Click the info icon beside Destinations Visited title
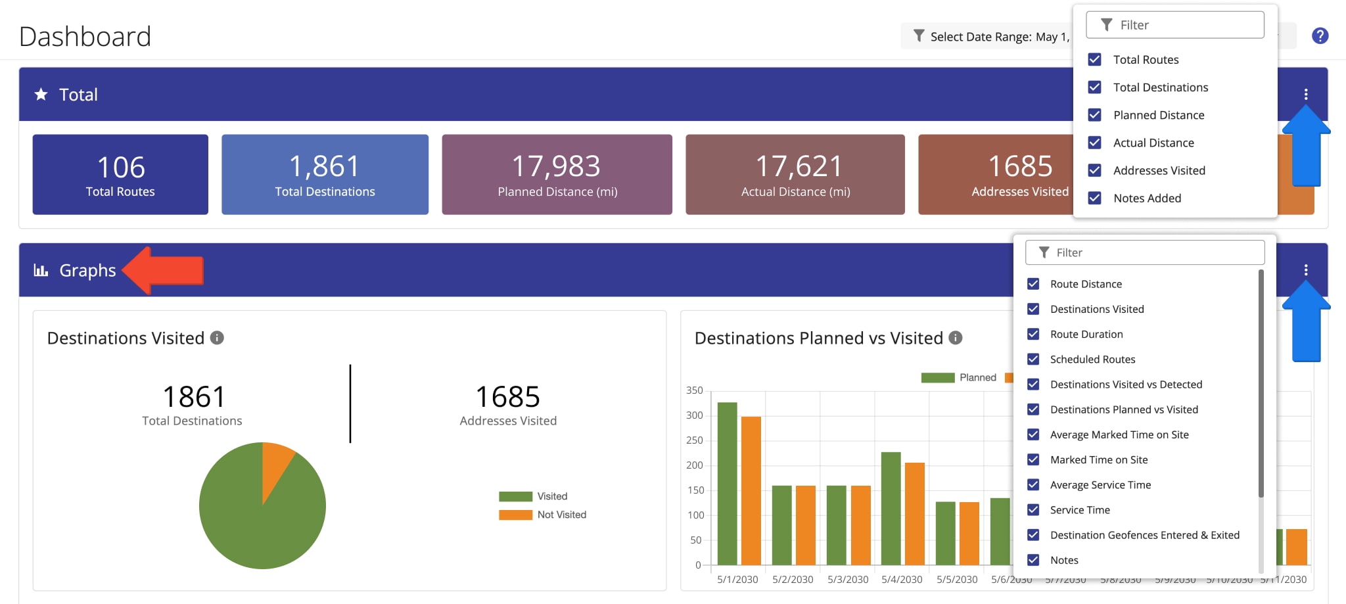 click(x=217, y=338)
